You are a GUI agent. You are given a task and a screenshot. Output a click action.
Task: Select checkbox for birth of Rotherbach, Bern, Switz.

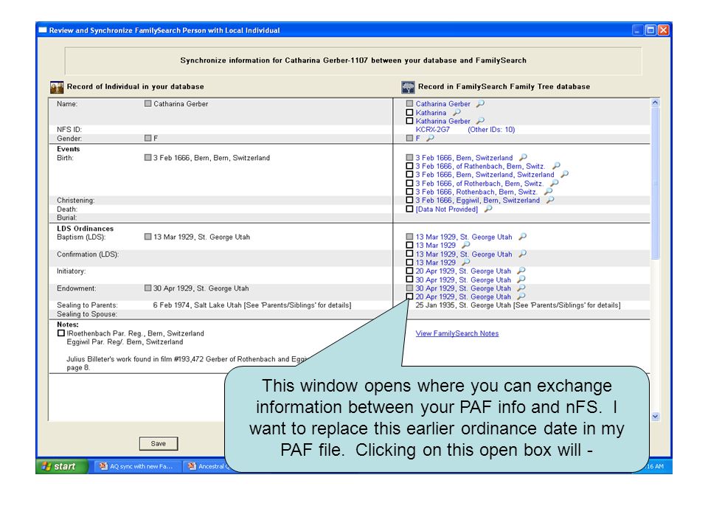[409, 184]
